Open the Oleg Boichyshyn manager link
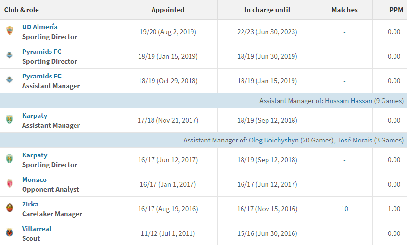Screen dimensions: 407x245 coord(274,140)
